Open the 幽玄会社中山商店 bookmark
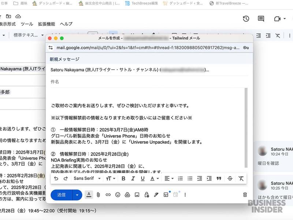Image resolution: width=293 pixels, height=220 pixels. [99, 3]
